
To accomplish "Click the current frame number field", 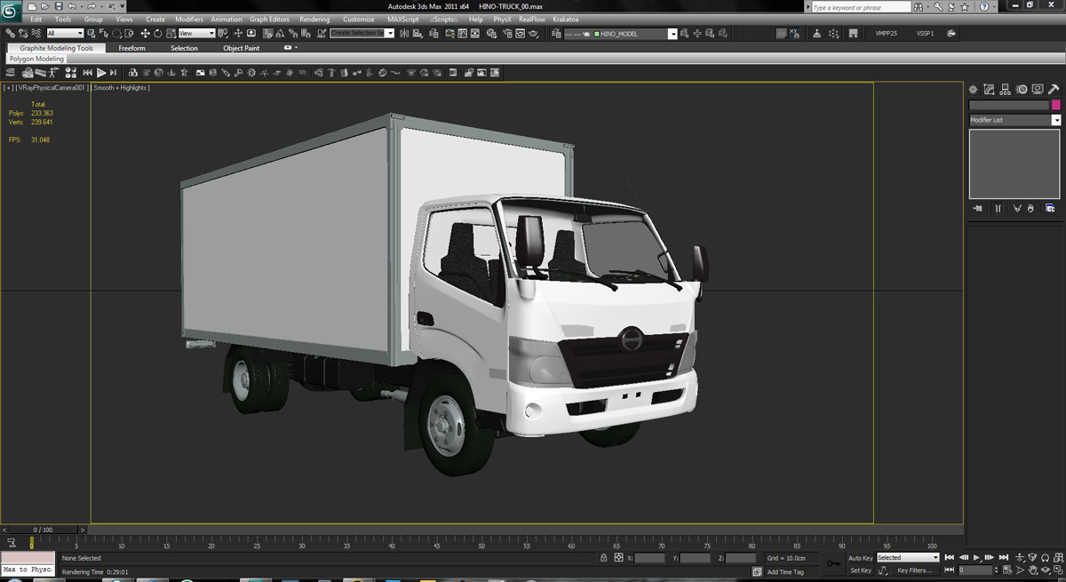I will (975, 570).
